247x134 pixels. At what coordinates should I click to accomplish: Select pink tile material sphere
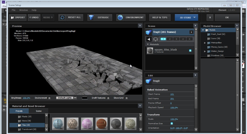pyautogui.click(x=87, y=124)
